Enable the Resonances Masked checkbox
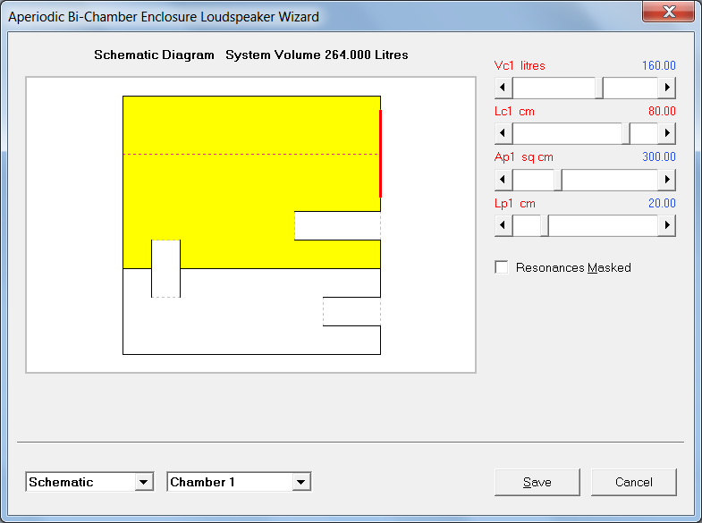The width and height of the screenshot is (702, 523). point(502,267)
